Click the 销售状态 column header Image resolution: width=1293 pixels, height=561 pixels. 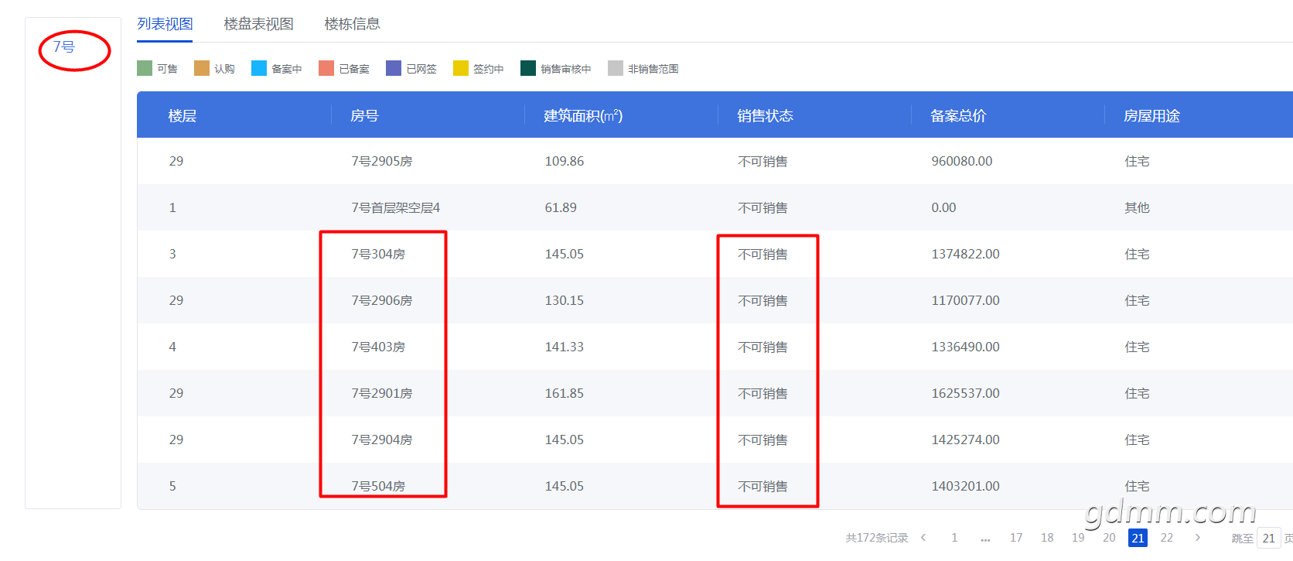tap(765, 116)
